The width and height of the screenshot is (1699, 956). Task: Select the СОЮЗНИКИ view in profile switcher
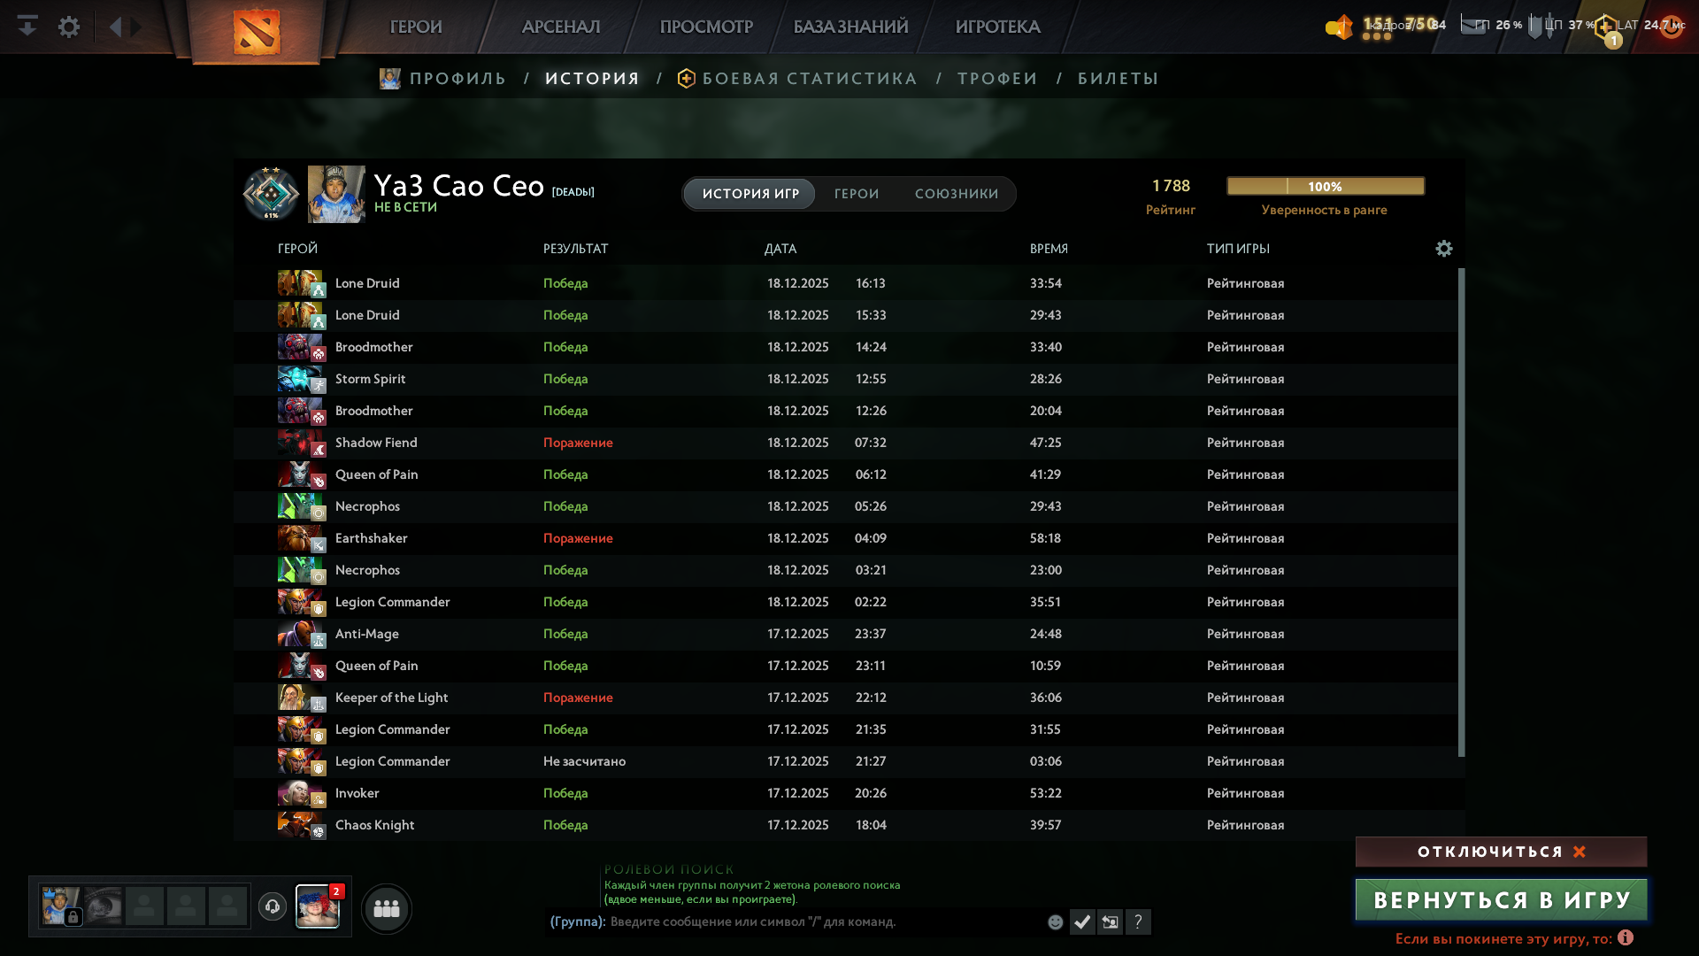957,194
